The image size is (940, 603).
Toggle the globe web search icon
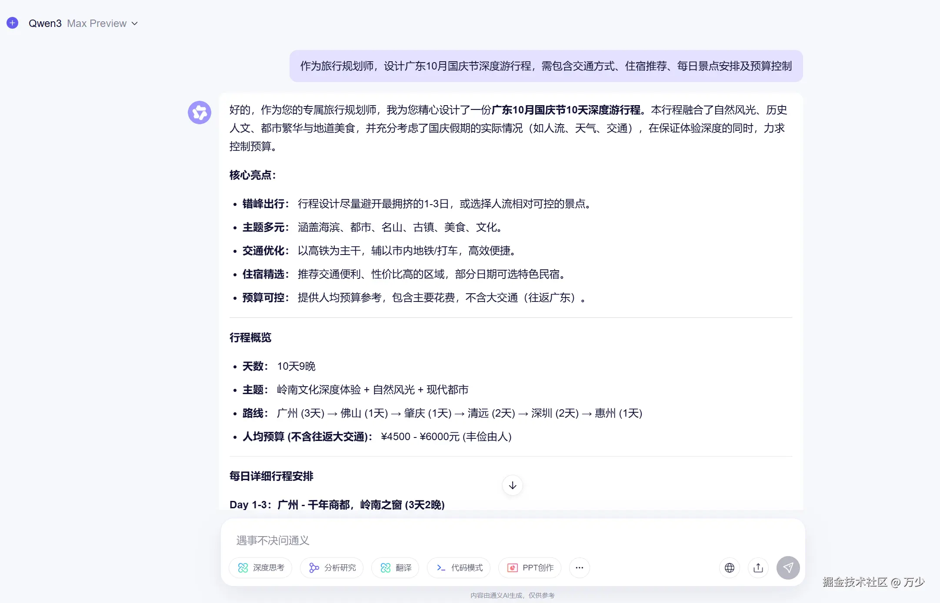[x=730, y=567]
